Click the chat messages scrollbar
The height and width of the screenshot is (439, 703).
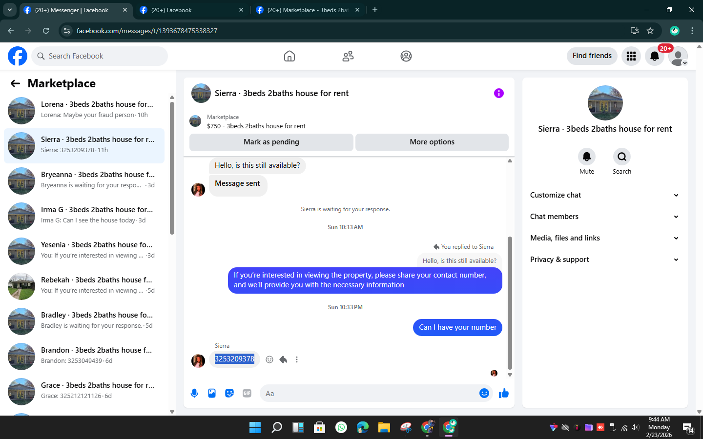(x=510, y=302)
